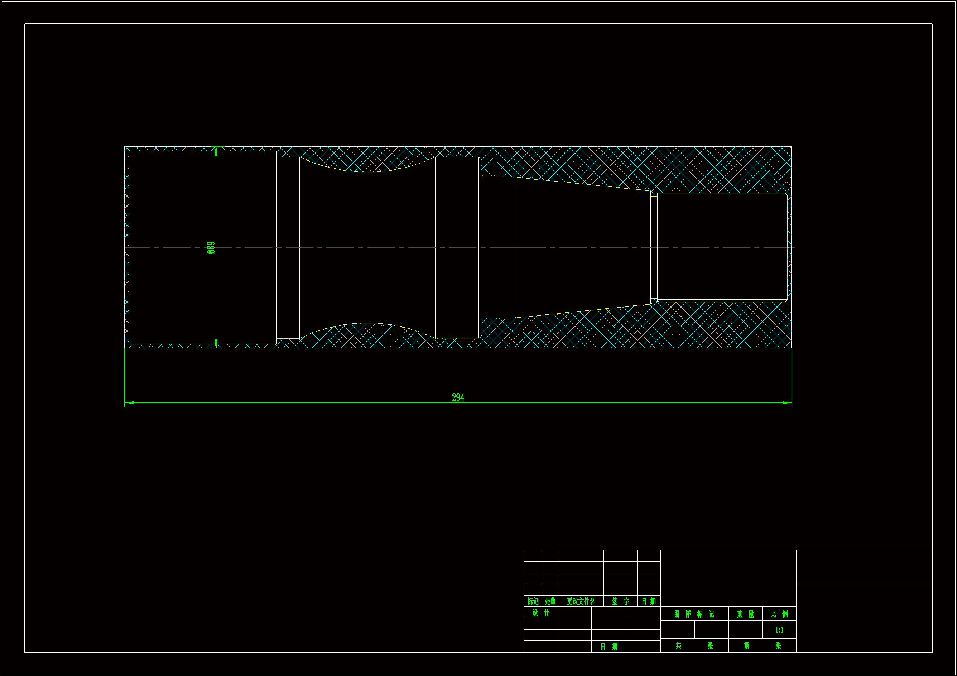
Task: Click the 更改文件名 column header
Action: pos(580,602)
